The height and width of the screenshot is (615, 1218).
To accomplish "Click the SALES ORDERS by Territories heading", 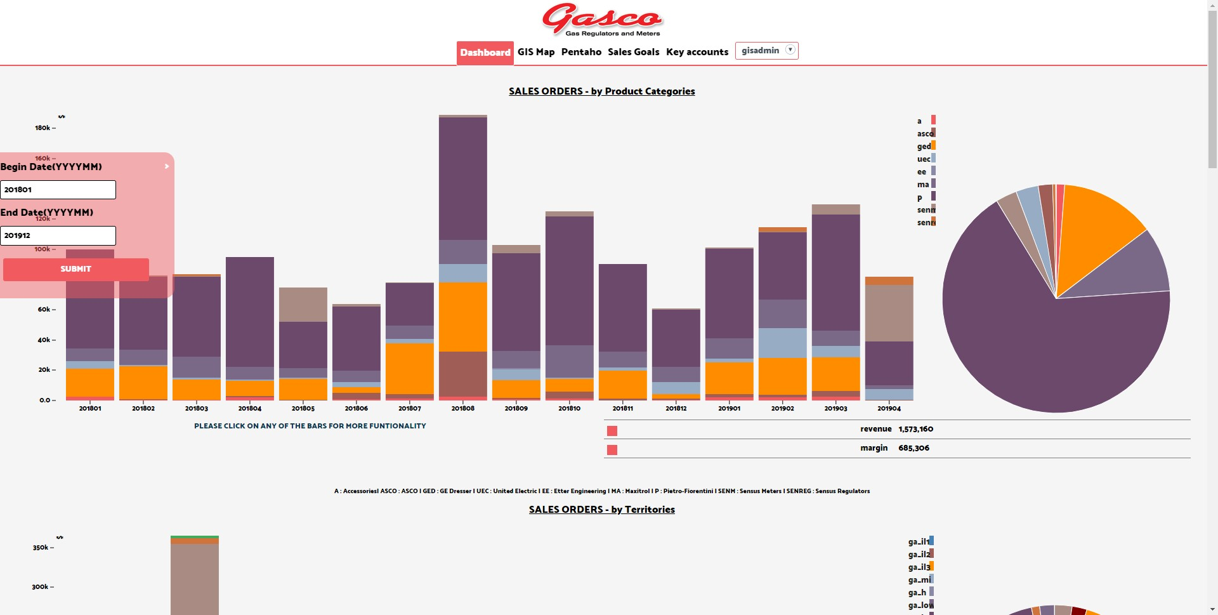I will tap(601, 510).
